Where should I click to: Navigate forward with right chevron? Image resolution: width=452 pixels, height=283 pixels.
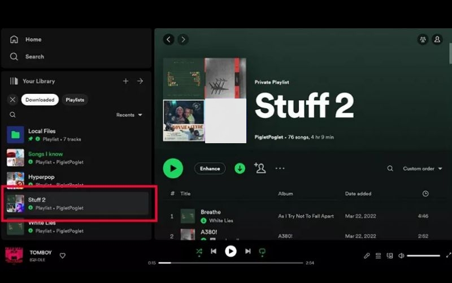[183, 39]
